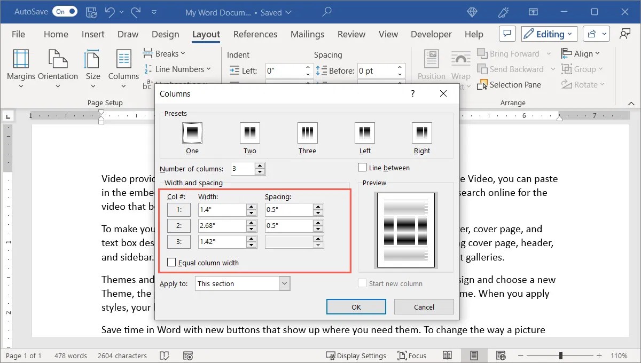The height and width of the screenshot is (363, 641).
Task: Open the Editing mode dropdown
Action: (549, 34)
